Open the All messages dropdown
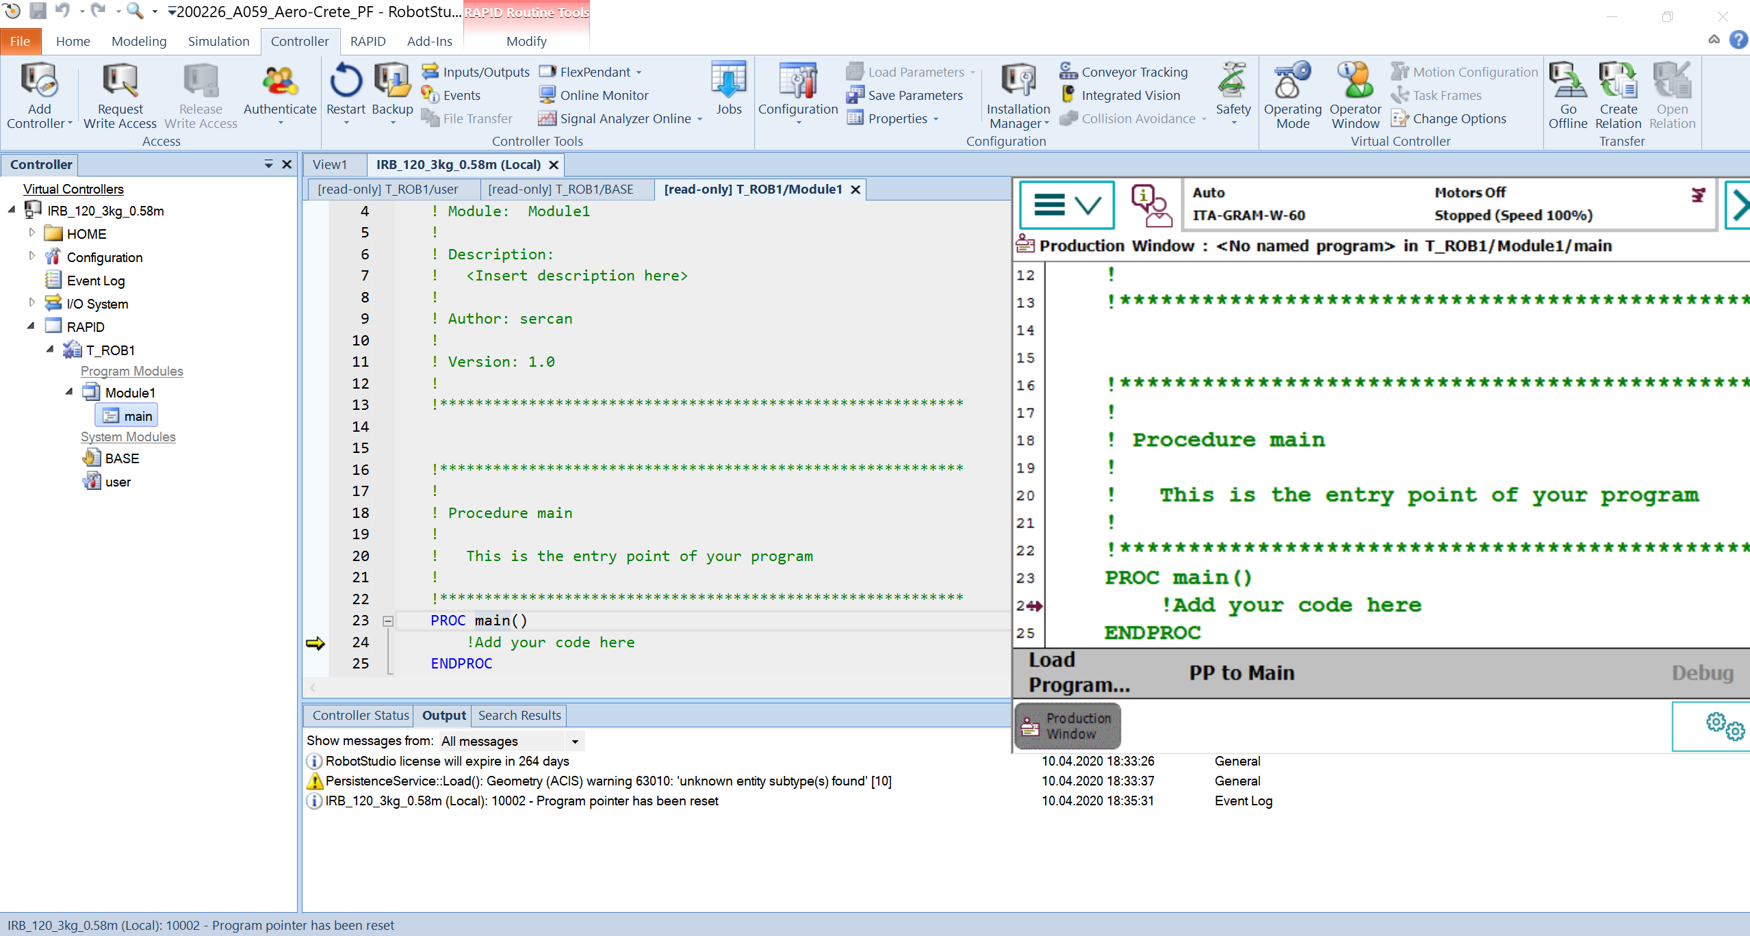The image size is (1750, 936). (x=574, y=741)
